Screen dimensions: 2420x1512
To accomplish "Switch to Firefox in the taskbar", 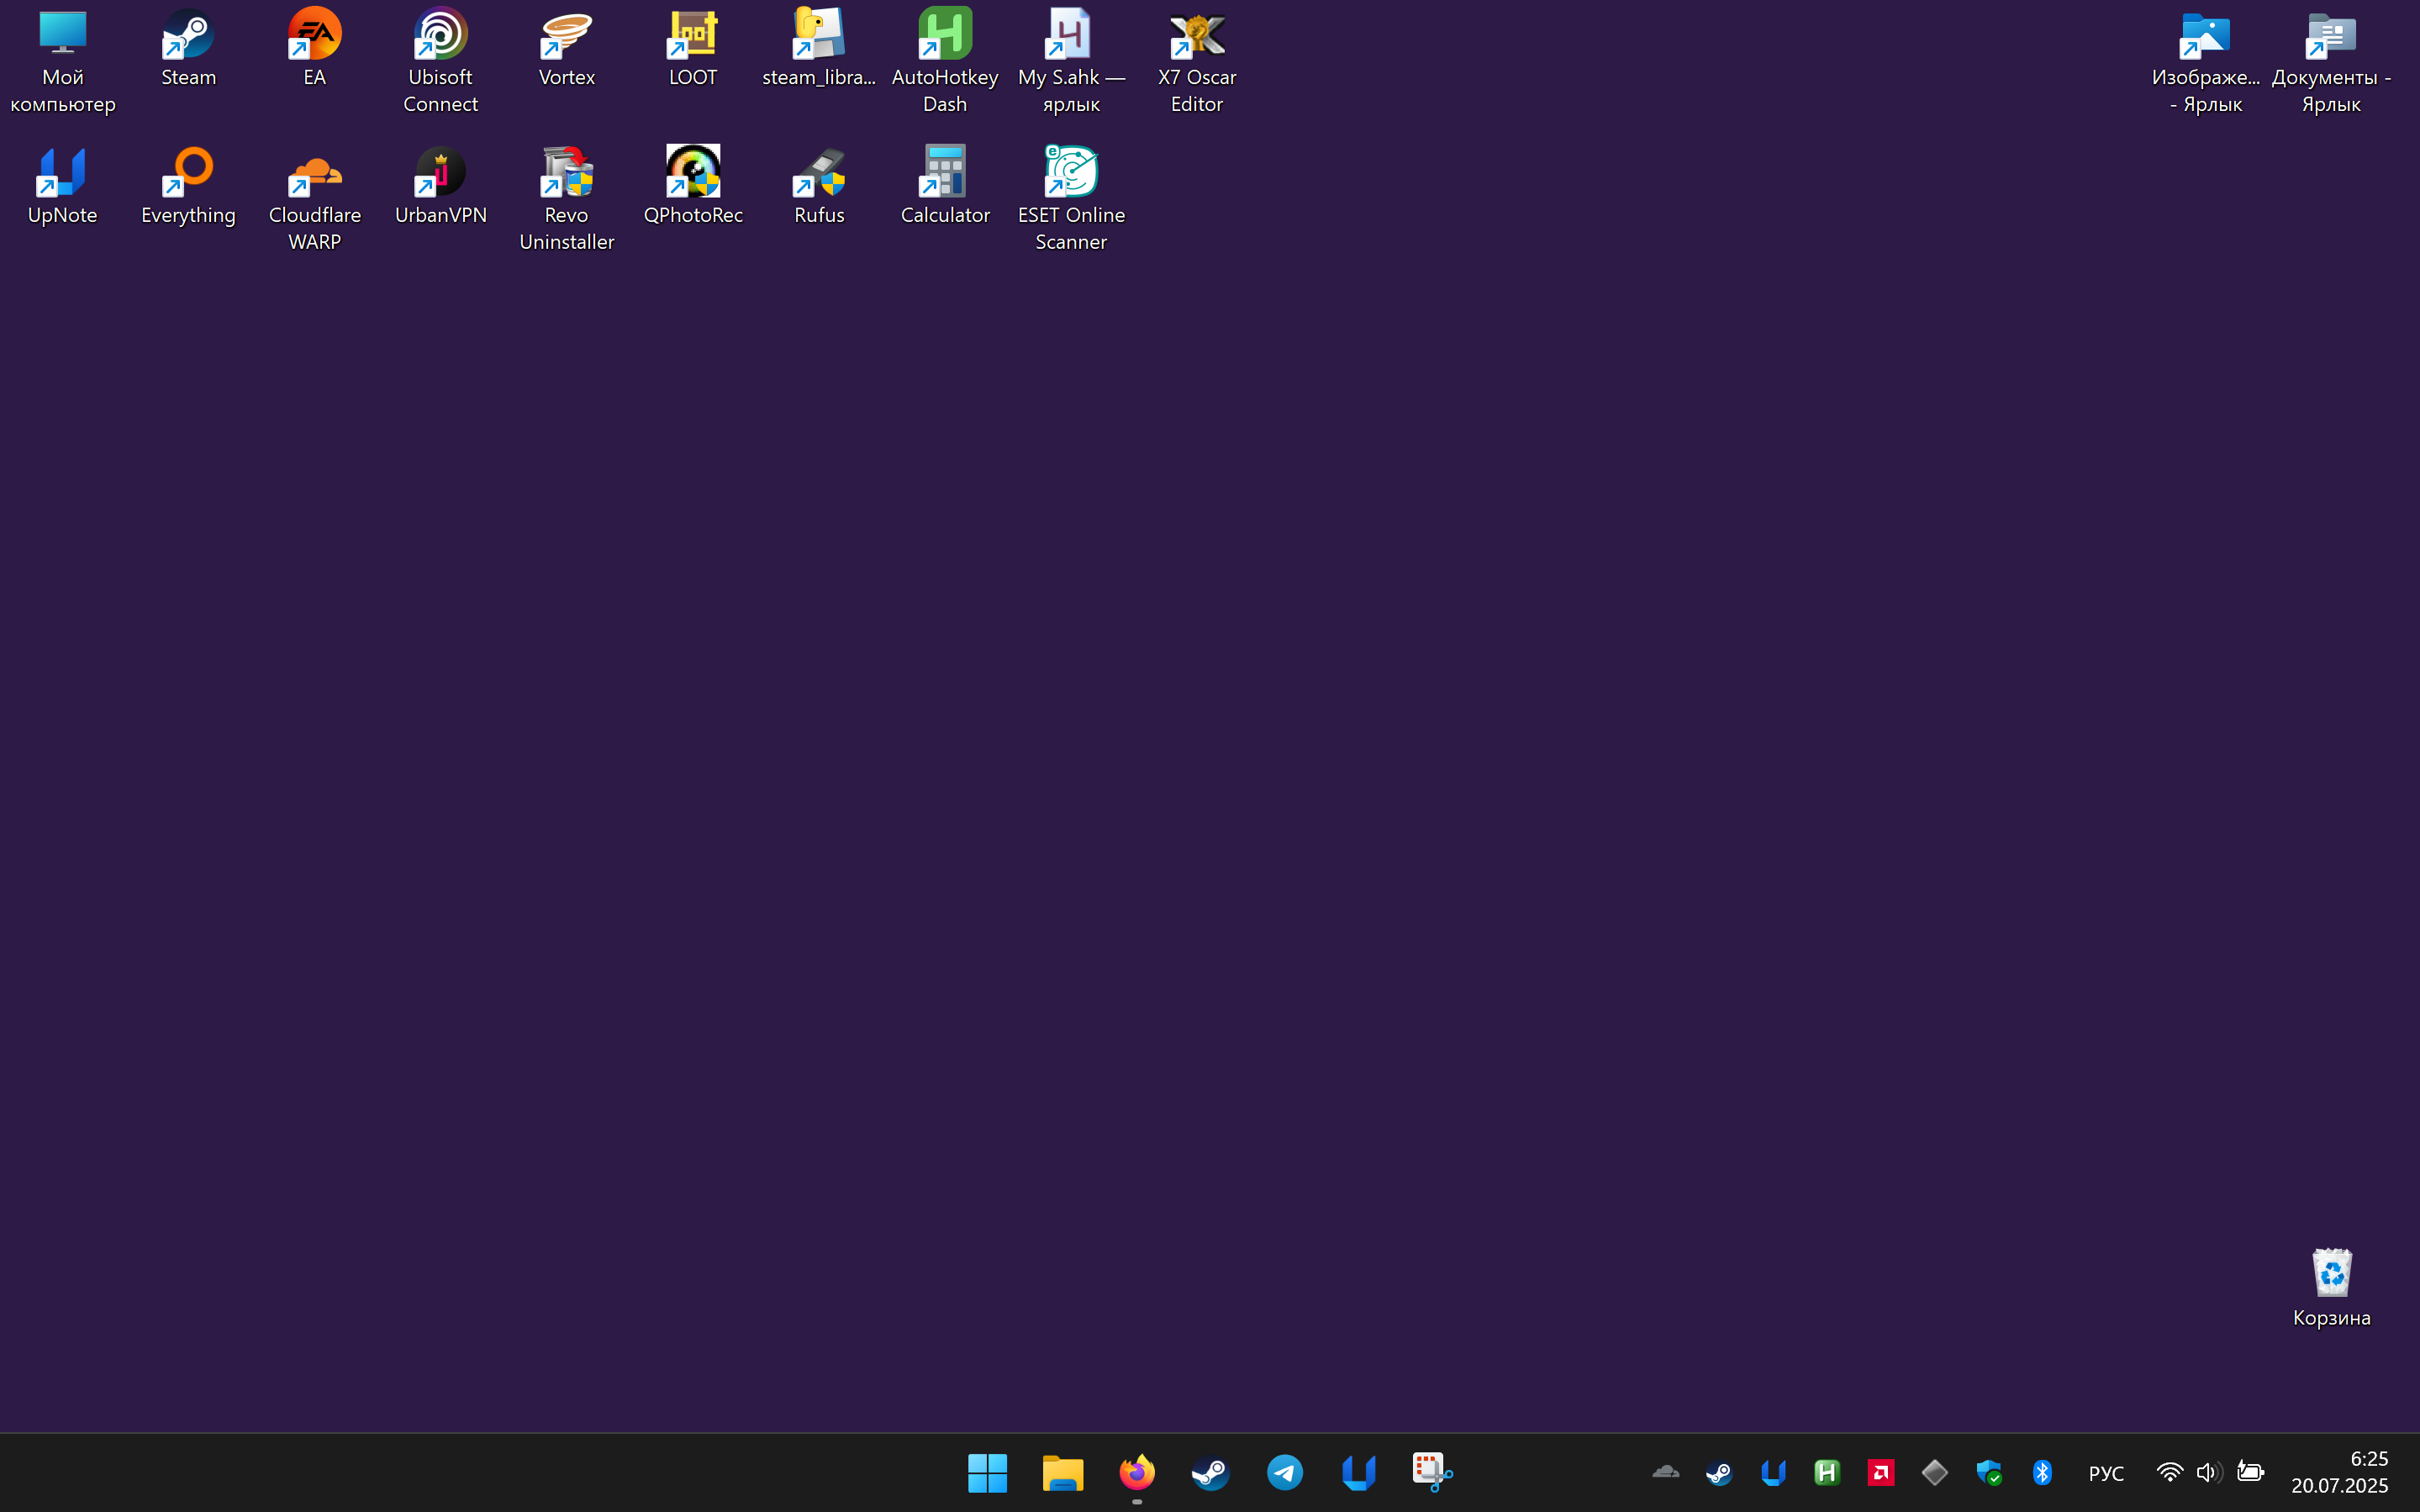I will (1137, 1472).
